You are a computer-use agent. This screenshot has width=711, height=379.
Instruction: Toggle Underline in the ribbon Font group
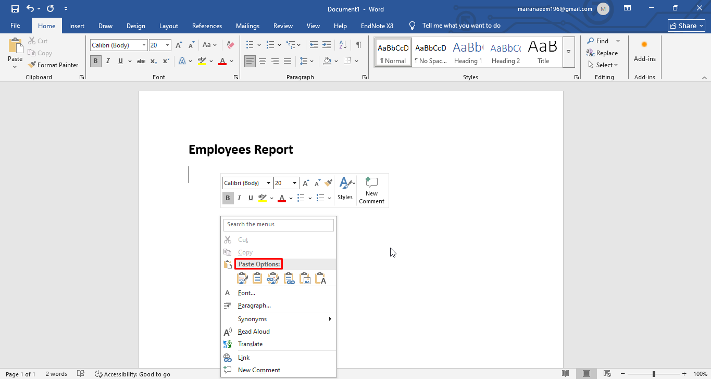coord(120,61)
